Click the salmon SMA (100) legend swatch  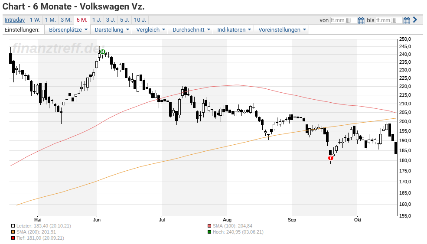(209, 226)
